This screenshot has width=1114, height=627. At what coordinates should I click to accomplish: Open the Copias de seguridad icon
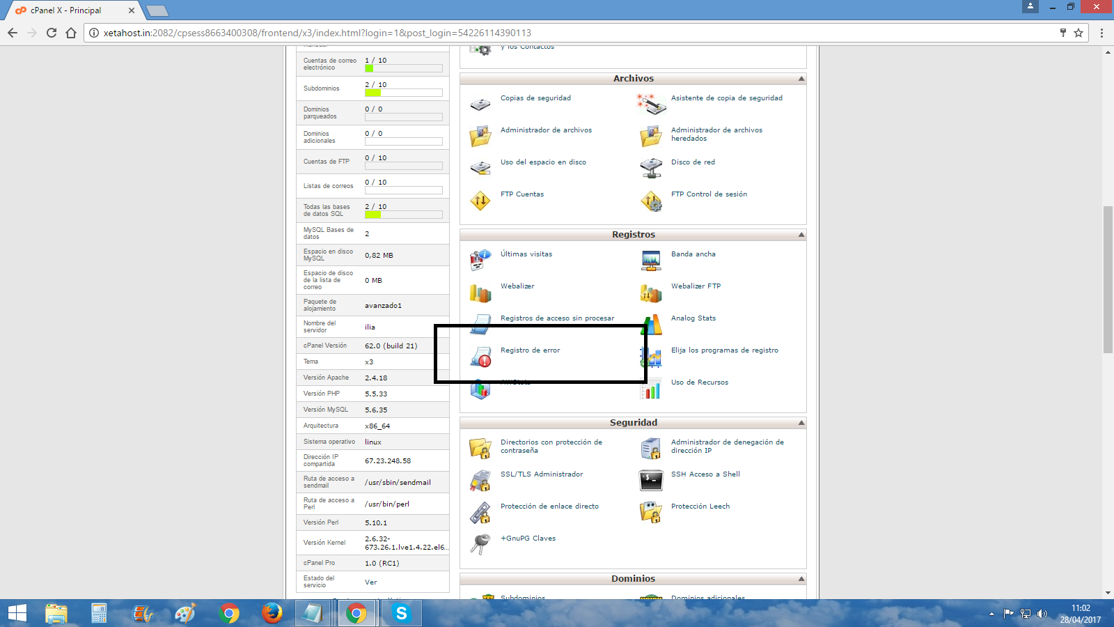pos(480,105)
